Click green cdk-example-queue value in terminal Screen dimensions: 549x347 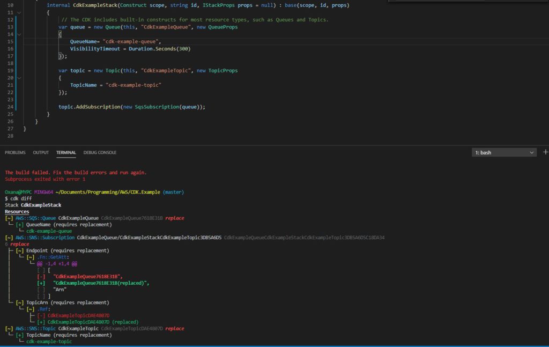pos(49,231)
